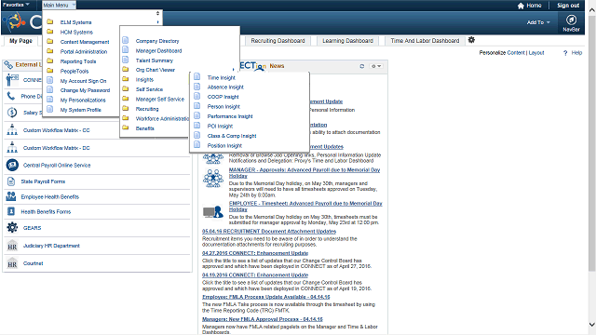
Task: Open Managers New FMLA Approval Process link
Action: (263, 319)
